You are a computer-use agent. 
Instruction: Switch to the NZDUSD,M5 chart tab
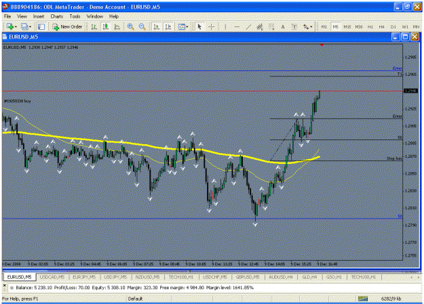[x=147, y=277]
